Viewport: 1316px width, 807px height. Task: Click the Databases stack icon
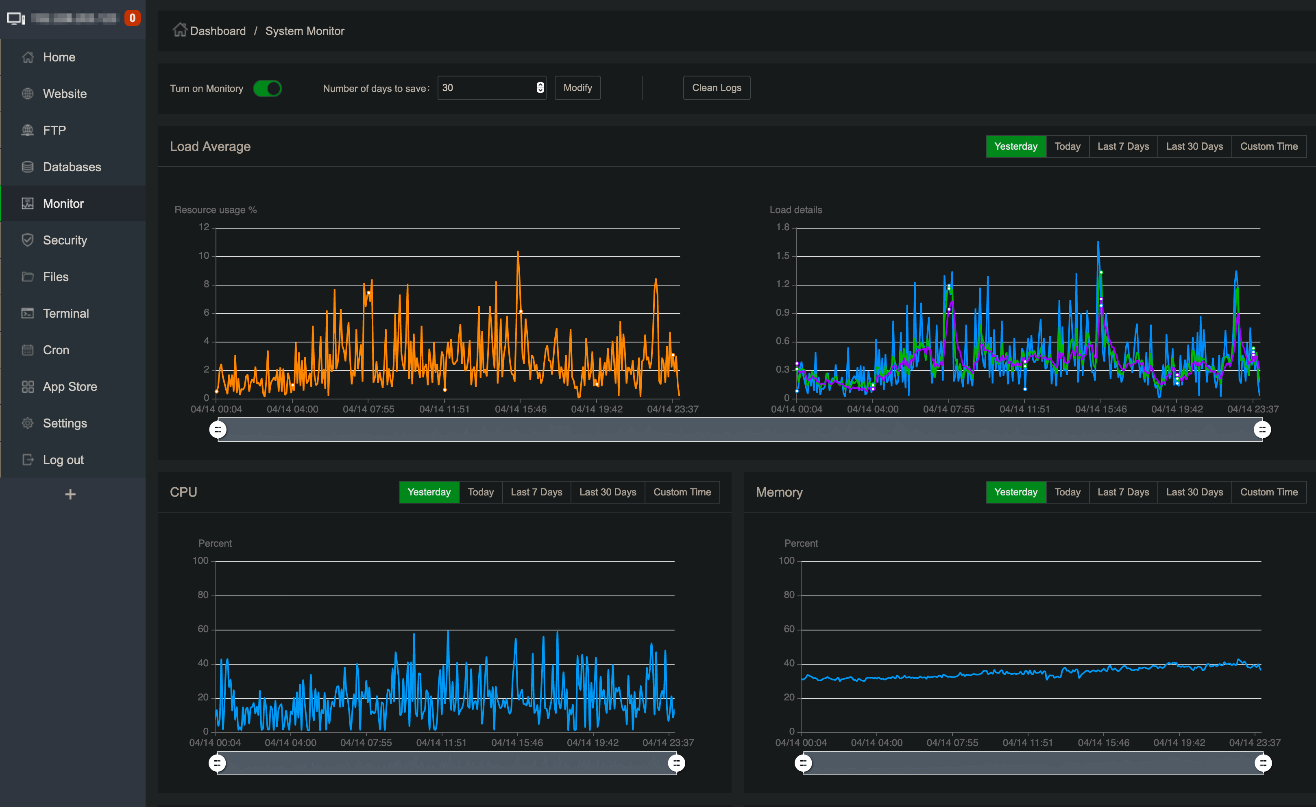28,167
